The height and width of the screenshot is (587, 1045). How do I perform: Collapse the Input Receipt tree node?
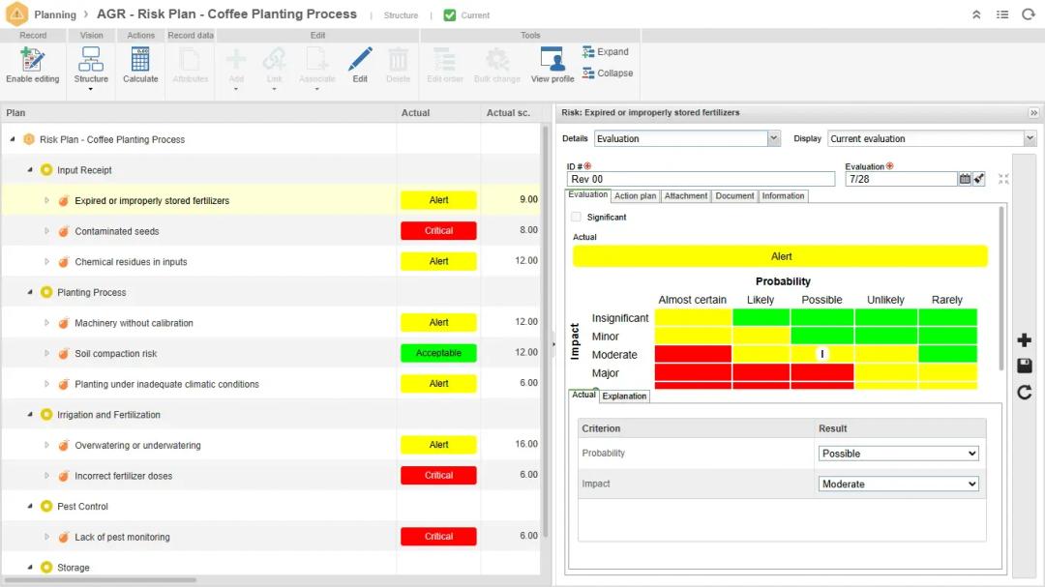[x=30, y=170]
